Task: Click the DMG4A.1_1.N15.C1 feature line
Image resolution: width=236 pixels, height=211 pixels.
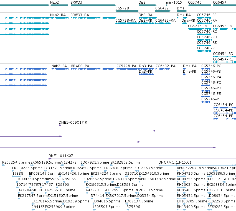Action: [x=196, y=165]
